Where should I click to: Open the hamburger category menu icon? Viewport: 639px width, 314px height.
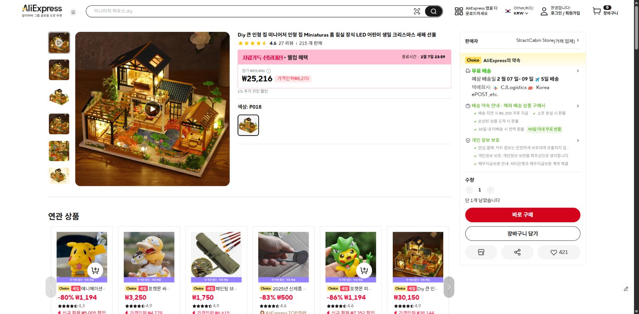pyautogui.click(x=73, y=12)
